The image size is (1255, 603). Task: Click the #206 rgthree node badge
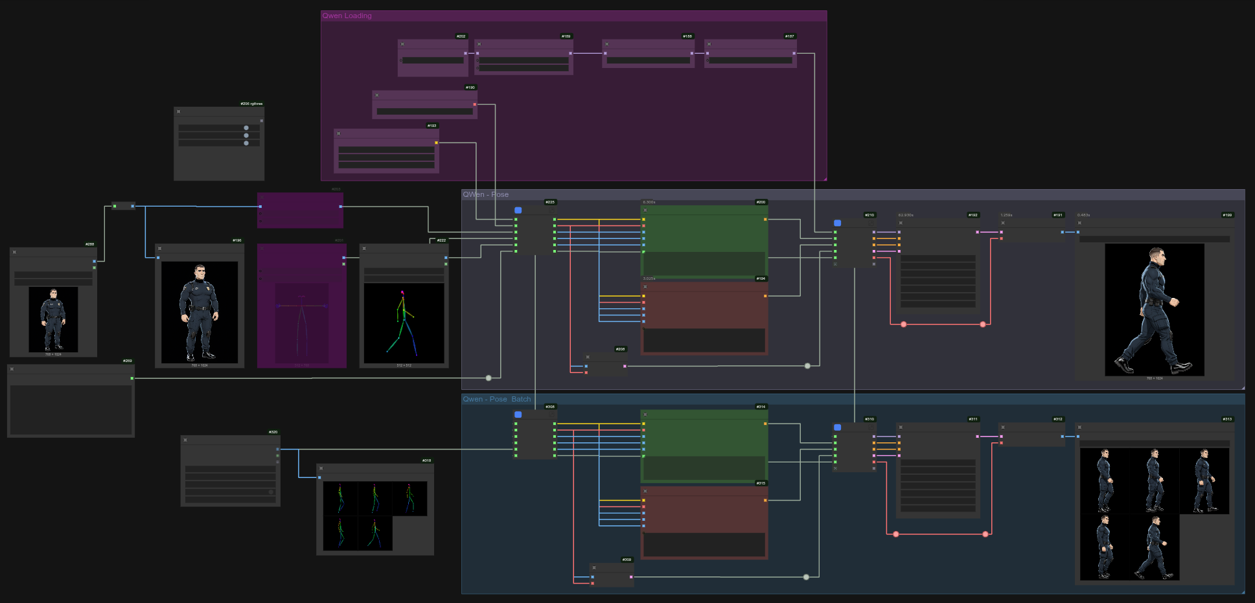click(251, 104)
